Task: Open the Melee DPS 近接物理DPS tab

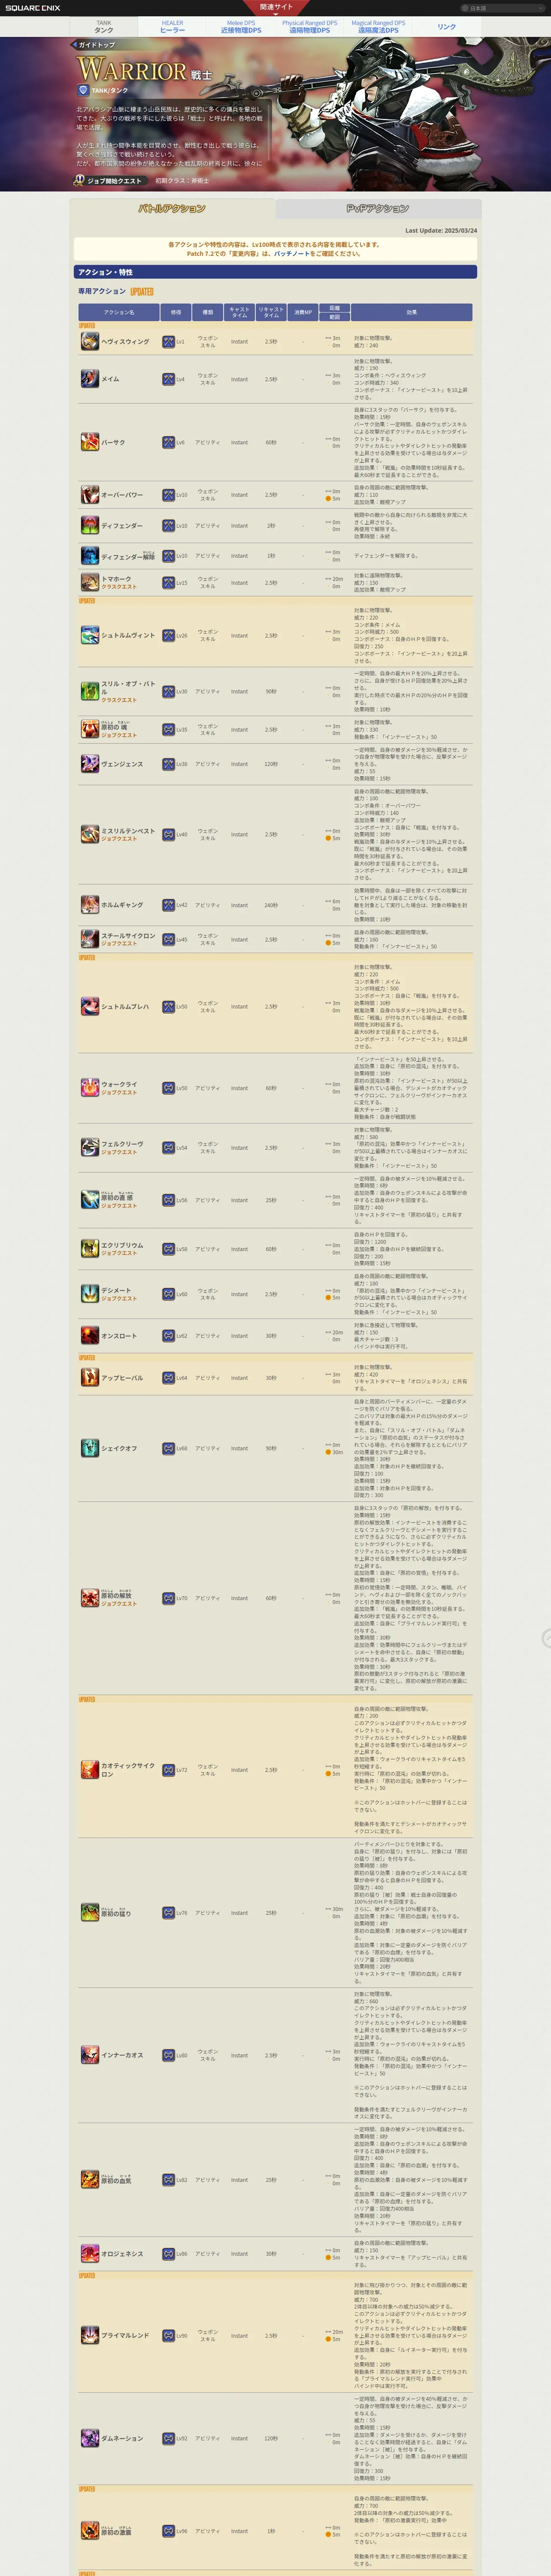Action: click(x=241, y=27)
